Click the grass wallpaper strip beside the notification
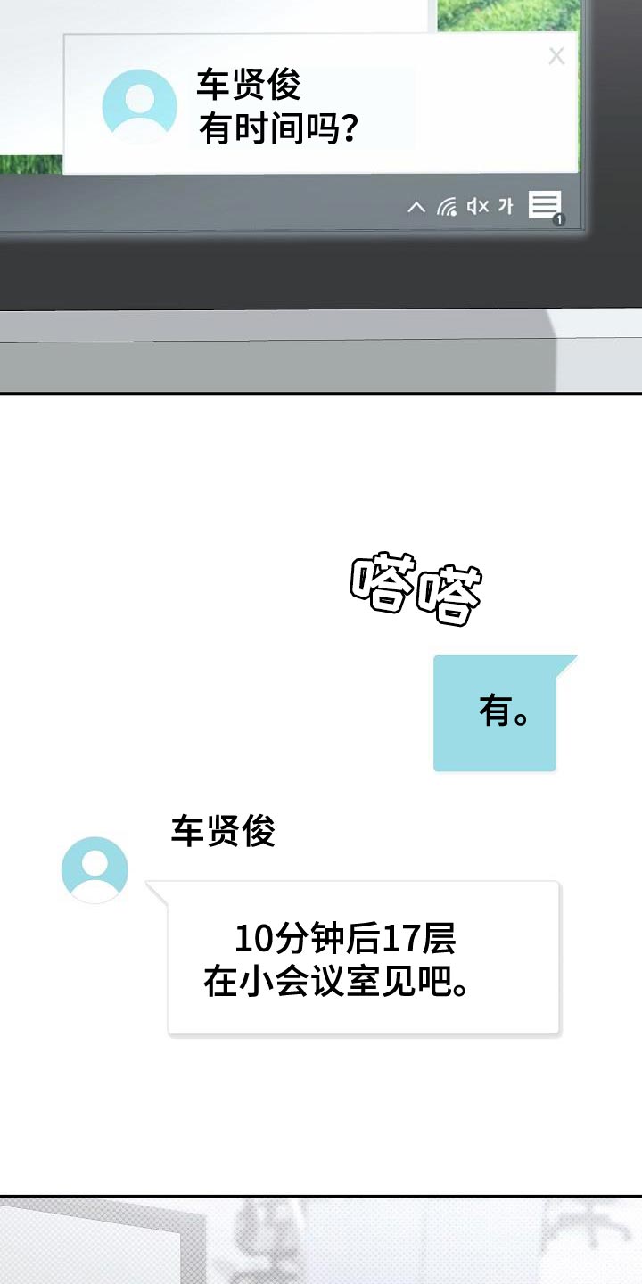Screen dimensions: 642x1284 point(31,165)
